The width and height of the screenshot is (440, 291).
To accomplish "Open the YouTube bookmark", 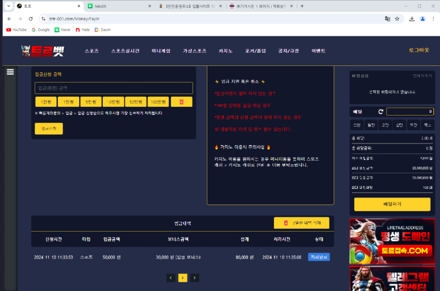I will point(16,30).
